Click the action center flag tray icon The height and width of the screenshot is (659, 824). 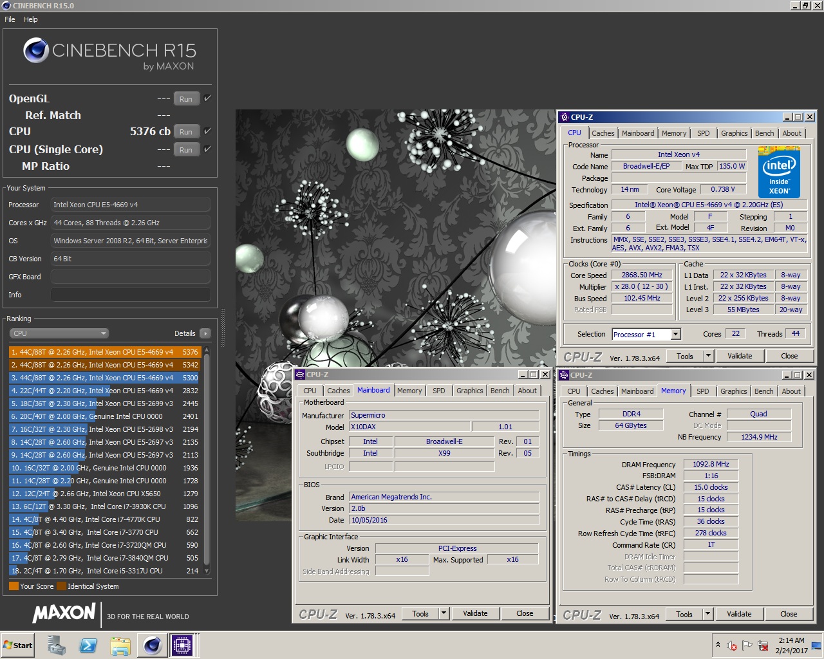(747, 645)
